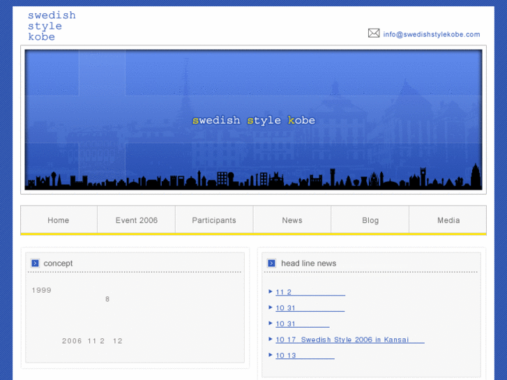
Task: Click the 1999 text in concept
Action: point(41,290)
